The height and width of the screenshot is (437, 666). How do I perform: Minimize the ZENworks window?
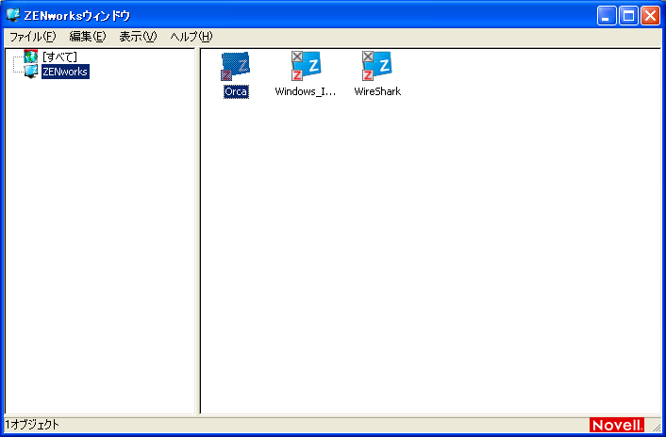click(x=607, y=16)
